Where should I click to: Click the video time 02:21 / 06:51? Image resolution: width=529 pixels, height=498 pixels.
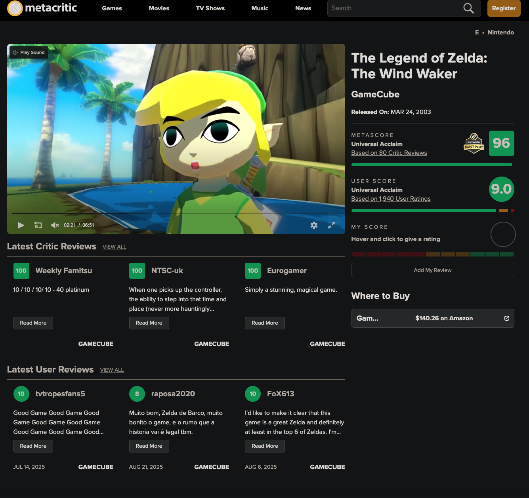point(79,225)
